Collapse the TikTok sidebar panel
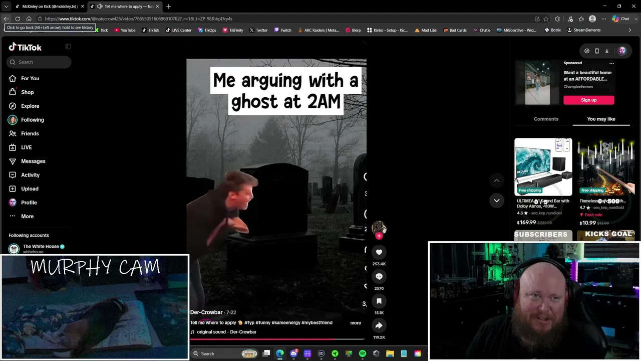641x361 pixels. coord(68,47)
